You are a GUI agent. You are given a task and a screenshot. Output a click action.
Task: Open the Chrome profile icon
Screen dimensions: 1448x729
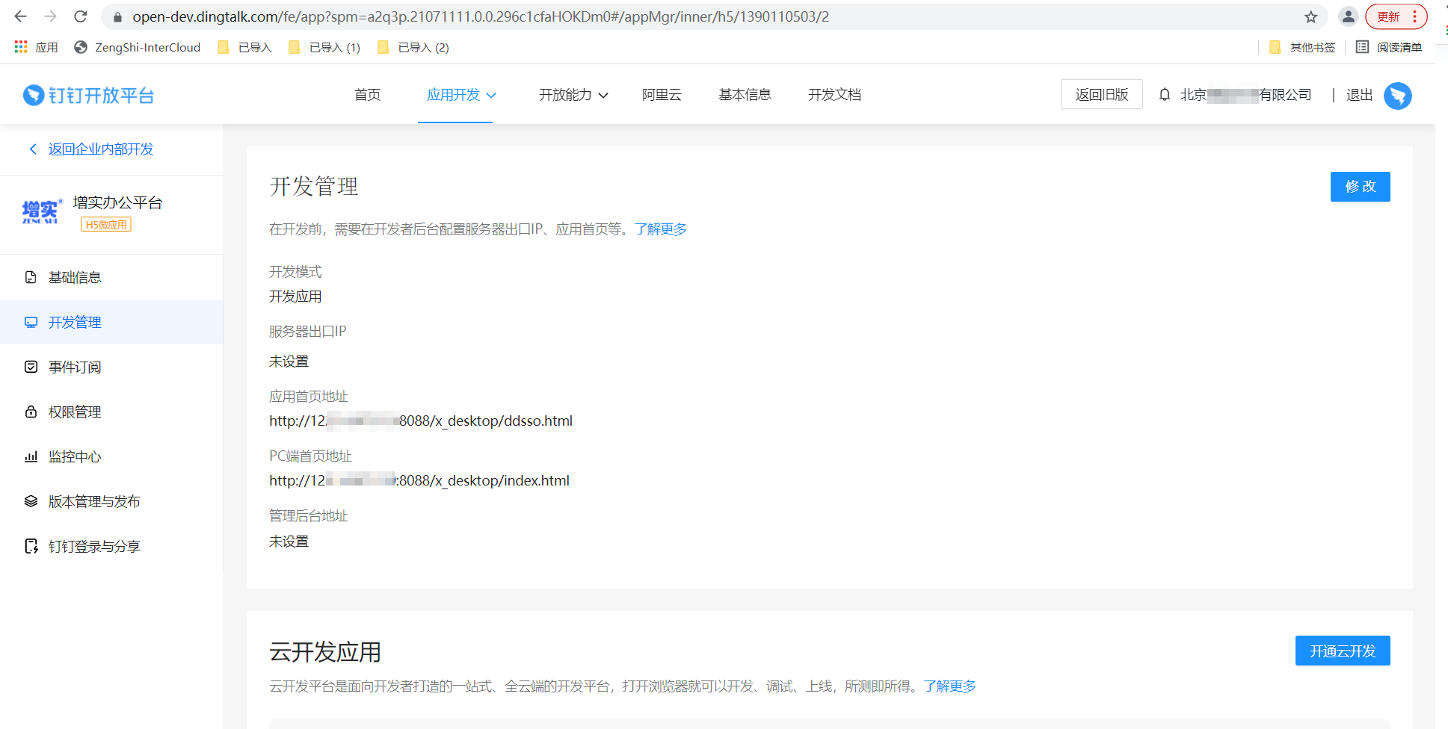(1348, 16)
